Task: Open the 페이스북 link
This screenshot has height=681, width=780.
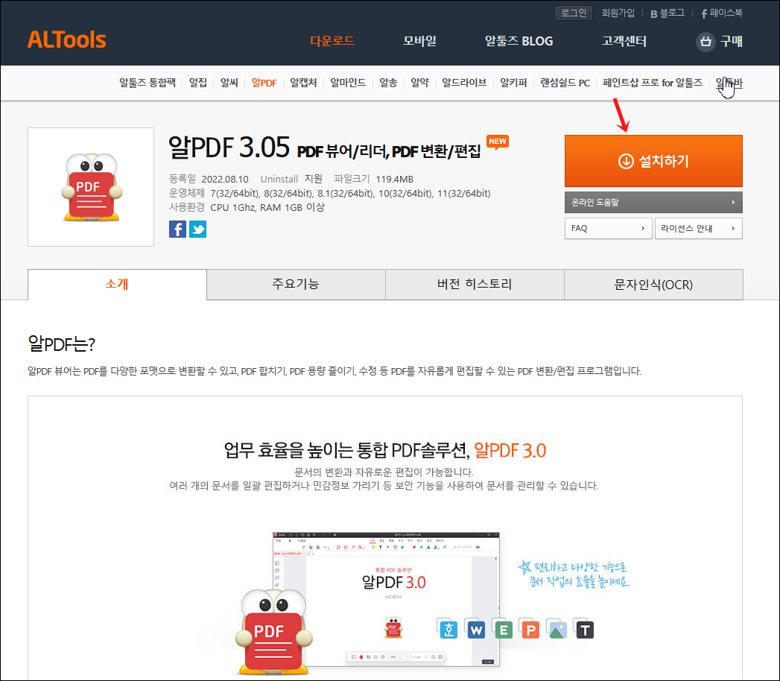Action: coord(721,13)
